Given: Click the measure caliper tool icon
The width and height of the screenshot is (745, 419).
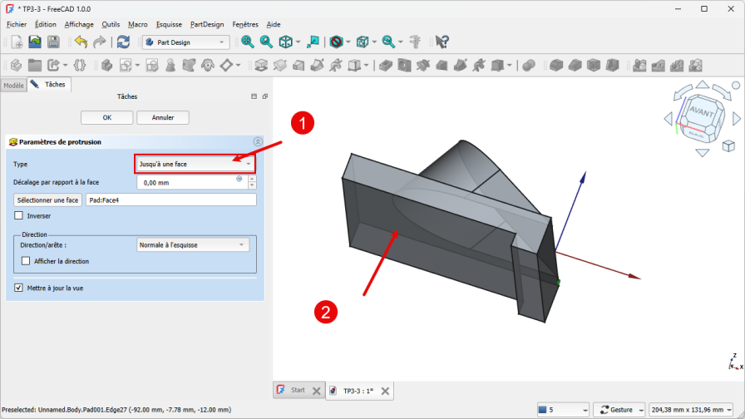Looking at the screenshot, I should 415,42.
